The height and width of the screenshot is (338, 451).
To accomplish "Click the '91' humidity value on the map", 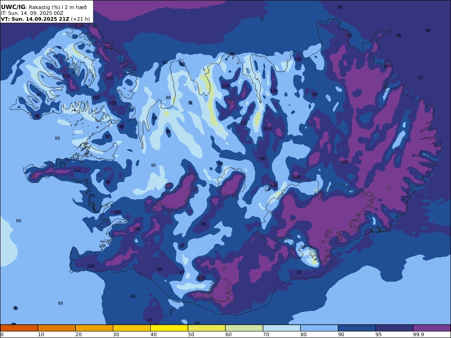I will click(x=190, y=103).
